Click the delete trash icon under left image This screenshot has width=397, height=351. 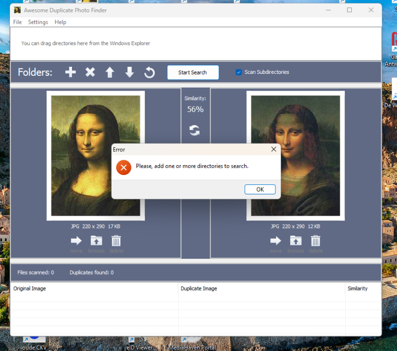click(x=116, y=240)
